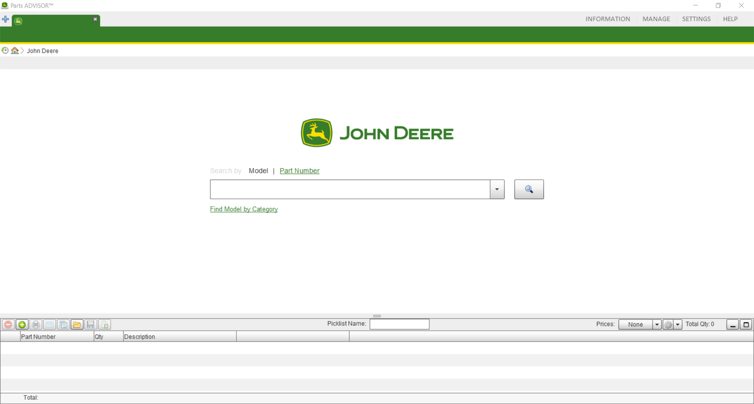Go to home via the house icon
This screenshot has width=754, height=404.
click(15, 50)
